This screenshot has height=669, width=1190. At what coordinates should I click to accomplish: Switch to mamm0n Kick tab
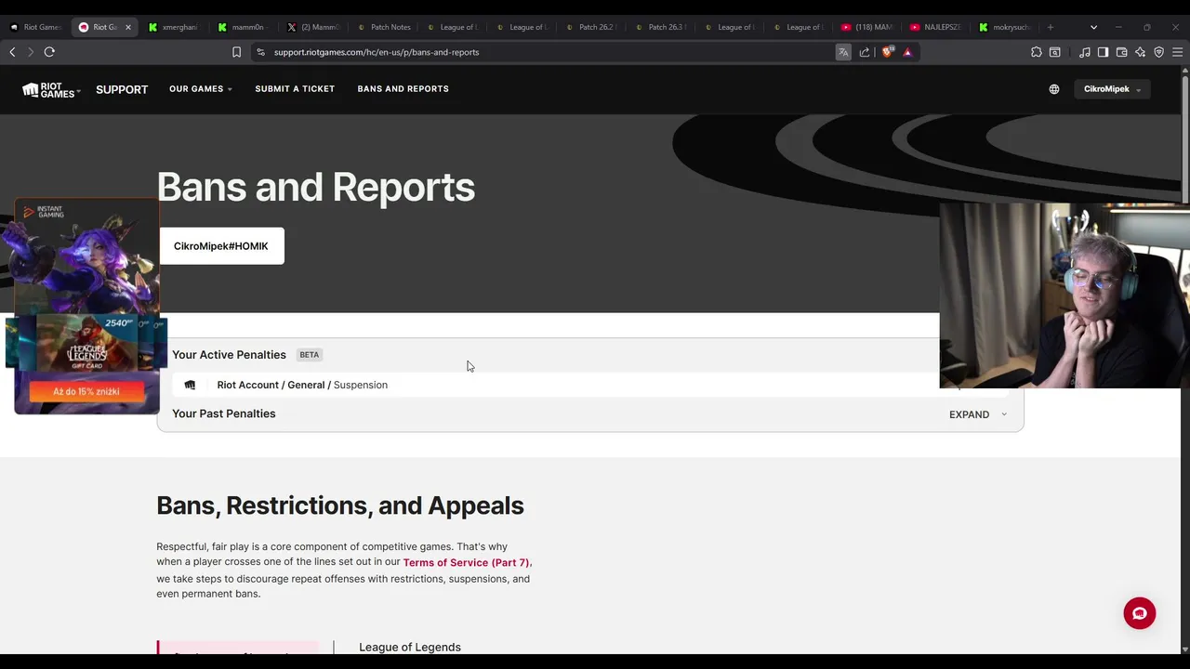pos(244,27)
